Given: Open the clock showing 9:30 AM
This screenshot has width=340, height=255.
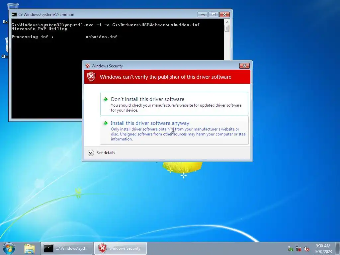Looking at the screenshot, I should click(x=323, y=249).
